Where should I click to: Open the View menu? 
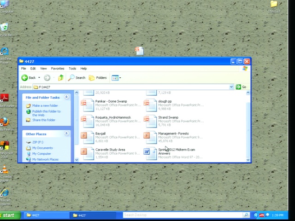(x=43, y=69)
